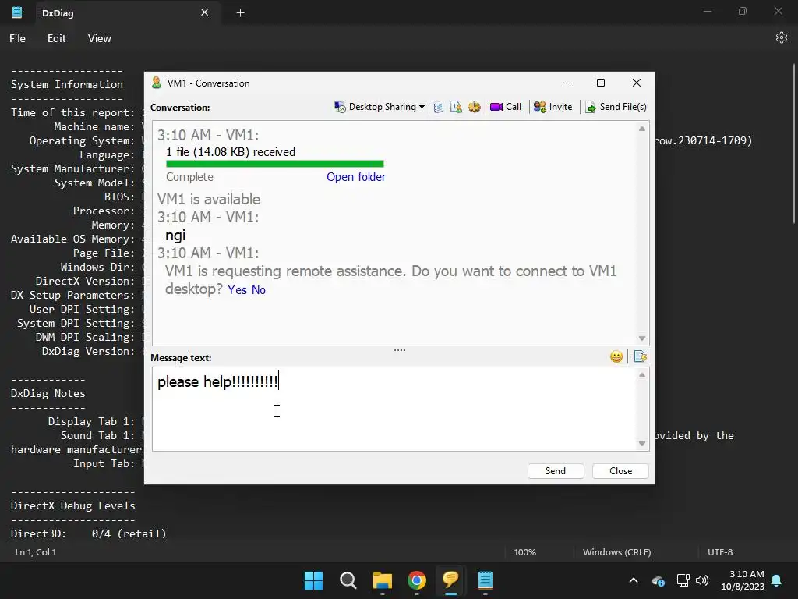Open taskbar Search

(348, 580)
